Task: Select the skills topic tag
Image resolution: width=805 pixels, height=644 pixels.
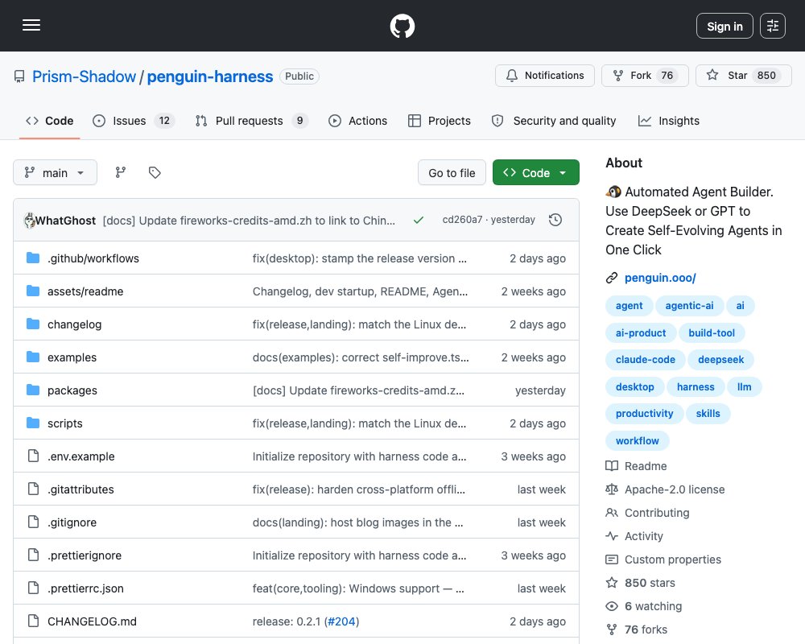Action: pyautogui.click(x=708, y=414)
